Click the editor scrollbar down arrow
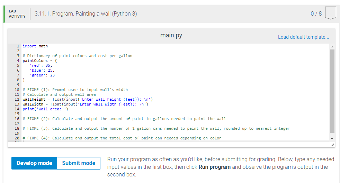Viewport: 340px width, 183px height. coord(332,139)
